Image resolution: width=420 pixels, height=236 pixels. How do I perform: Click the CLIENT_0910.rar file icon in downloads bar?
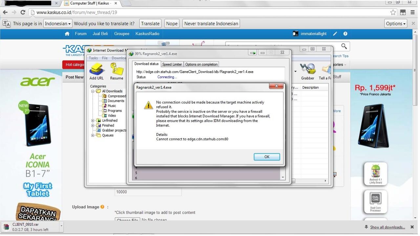(6, 227)
